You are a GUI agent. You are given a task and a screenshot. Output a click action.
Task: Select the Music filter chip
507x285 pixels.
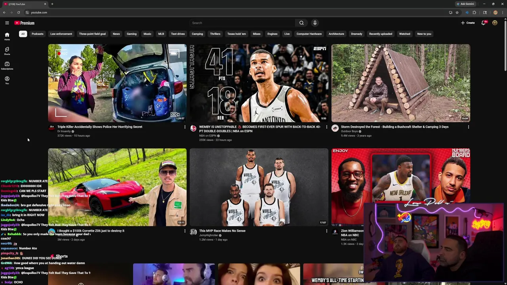click(x=147, y=34)
